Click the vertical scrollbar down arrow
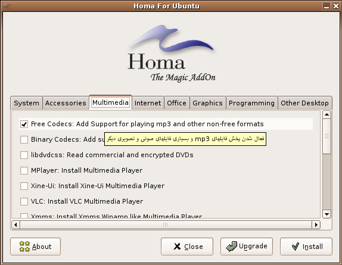 pos(327,214)
